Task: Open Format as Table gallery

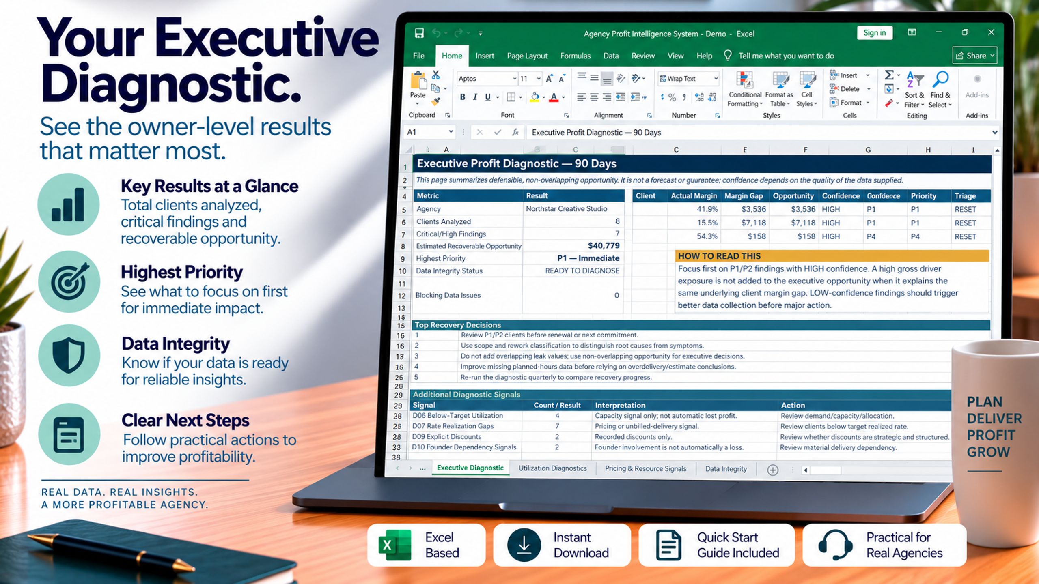Action: click(779, 89)
